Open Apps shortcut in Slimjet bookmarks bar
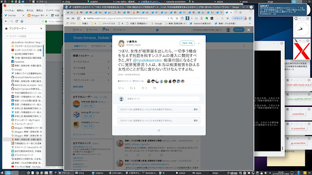This screenshot has height=175, width=312. pos(71,23)
